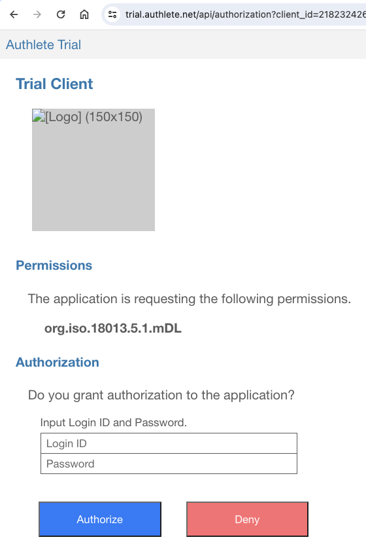Click the address bar URL text
Image resolution: width=366 pixels, height=550 pixels.
(x=246, y=14)
